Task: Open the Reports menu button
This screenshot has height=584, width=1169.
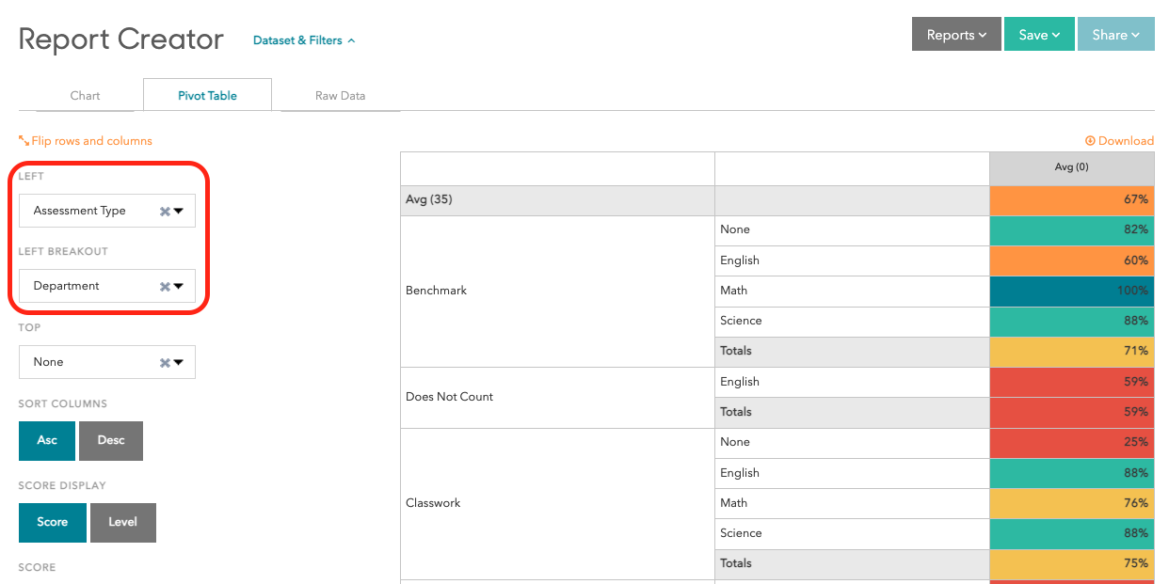Action: [956, 35]
